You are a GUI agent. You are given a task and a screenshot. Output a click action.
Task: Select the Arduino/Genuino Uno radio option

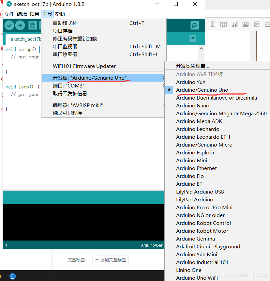217,90
